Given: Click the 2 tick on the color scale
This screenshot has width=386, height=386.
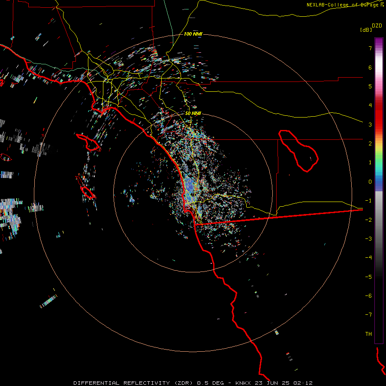Looking at the screenshot, I should pos(370,144).
